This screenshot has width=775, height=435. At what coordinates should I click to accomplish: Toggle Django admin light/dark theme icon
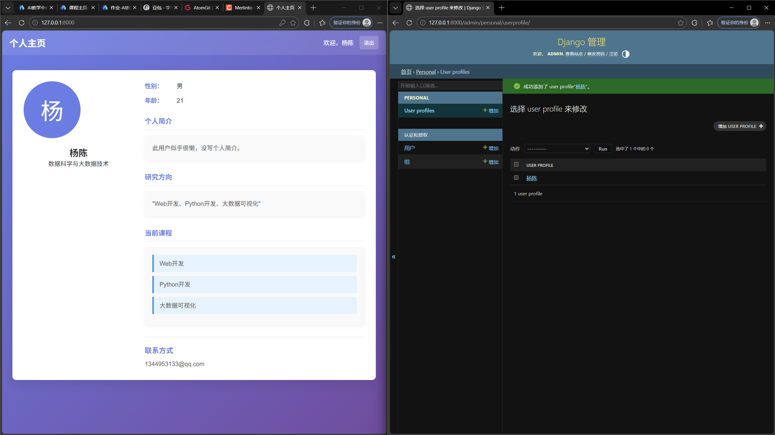[x=625, y=54]
